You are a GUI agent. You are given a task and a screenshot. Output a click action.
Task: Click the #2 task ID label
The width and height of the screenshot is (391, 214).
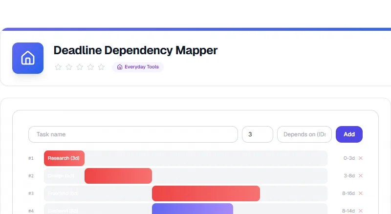[x=31, y=176]
